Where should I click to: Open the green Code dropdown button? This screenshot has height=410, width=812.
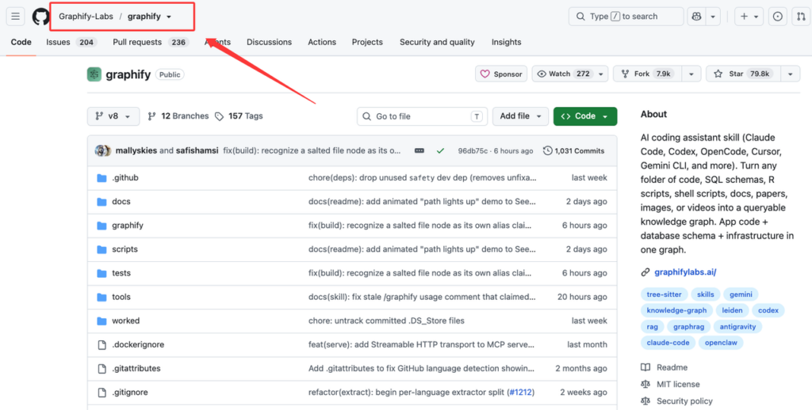tap(585, 116)
